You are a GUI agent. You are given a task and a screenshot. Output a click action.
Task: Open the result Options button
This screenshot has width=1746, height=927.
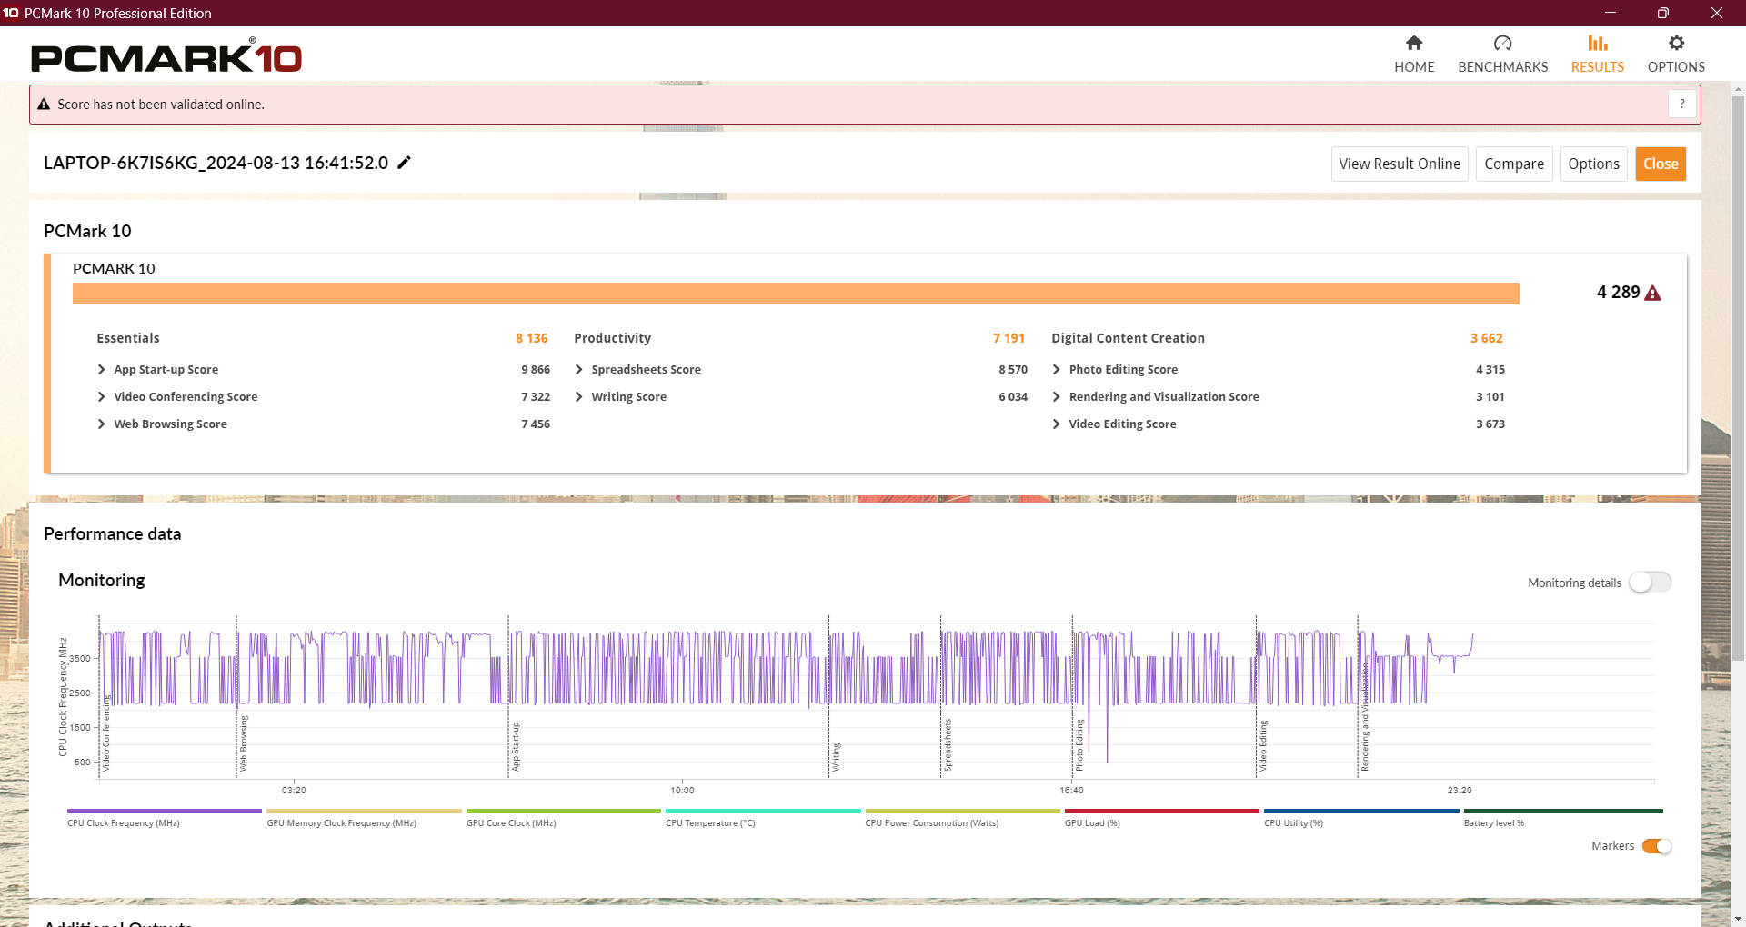tap(1593, 164)
